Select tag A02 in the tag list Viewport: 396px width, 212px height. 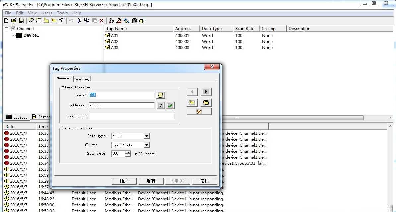point(115,42)
